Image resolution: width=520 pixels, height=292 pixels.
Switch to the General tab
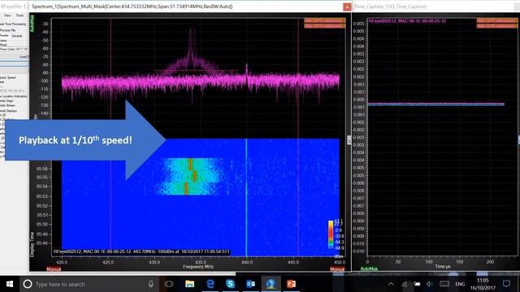(x=16, y=36)
